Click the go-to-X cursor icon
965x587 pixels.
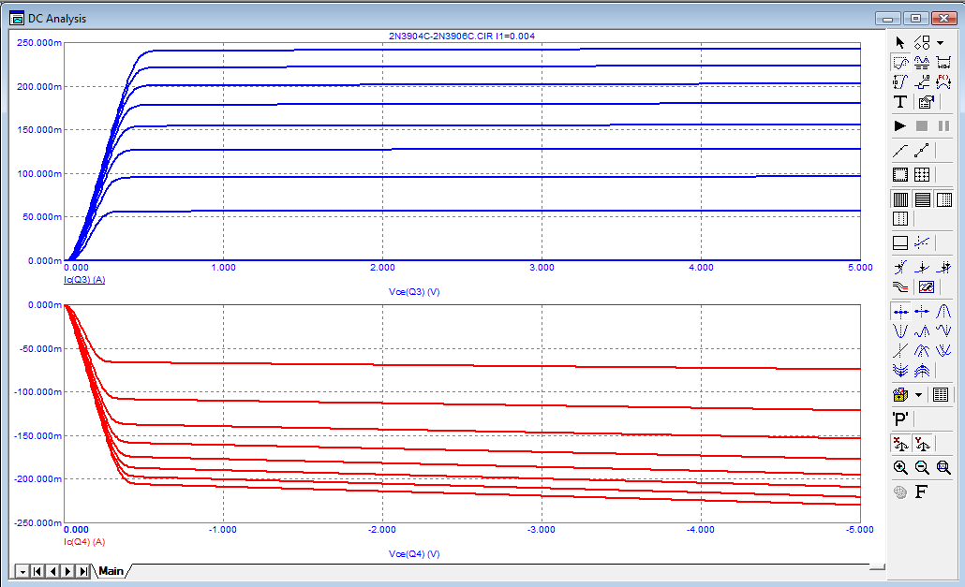pos(900,268)
